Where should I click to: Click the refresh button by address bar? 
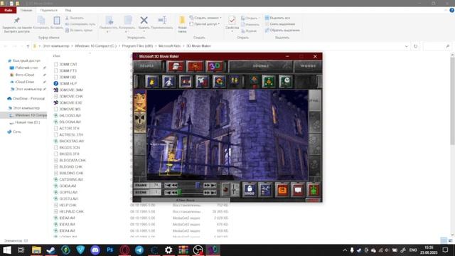[415, 46]
